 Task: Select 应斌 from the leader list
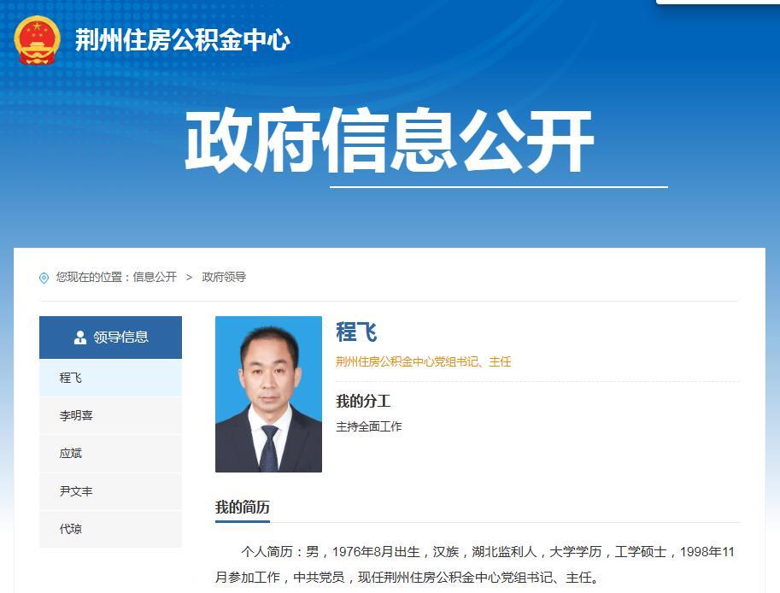tap(73, 453)
